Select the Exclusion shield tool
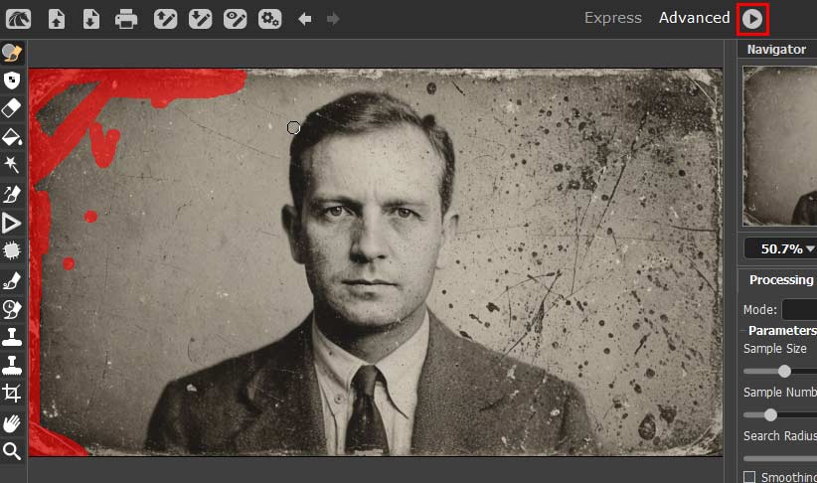Screen dimensions: 817x483 pos(12,80)
